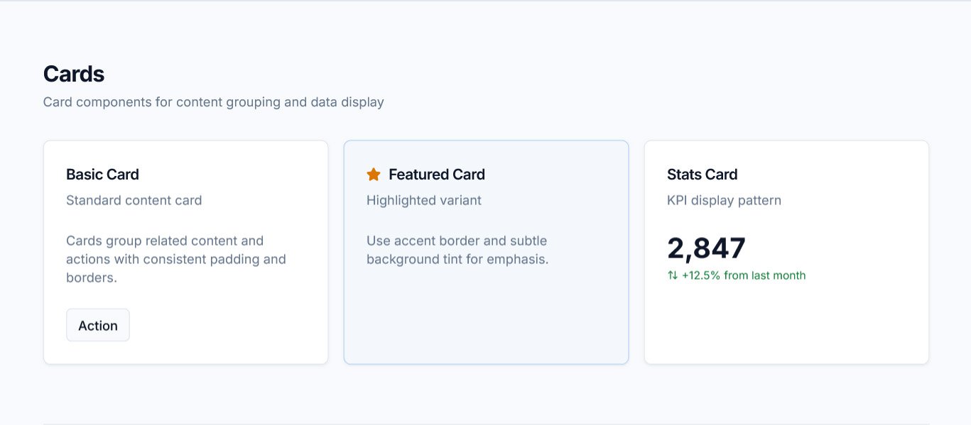
Task: Click the Basic Card body paragraph
Action: [175, 259]
